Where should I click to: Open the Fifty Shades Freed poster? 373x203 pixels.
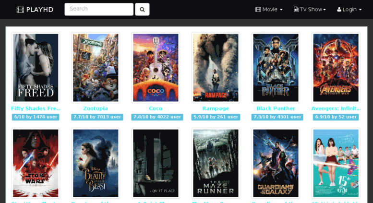click(36, 68)
